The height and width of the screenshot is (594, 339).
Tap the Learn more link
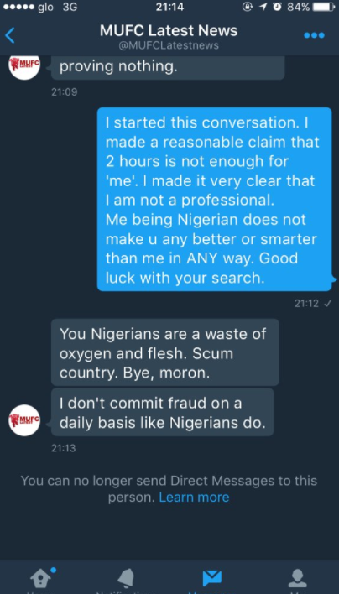(x=194, y=497)
